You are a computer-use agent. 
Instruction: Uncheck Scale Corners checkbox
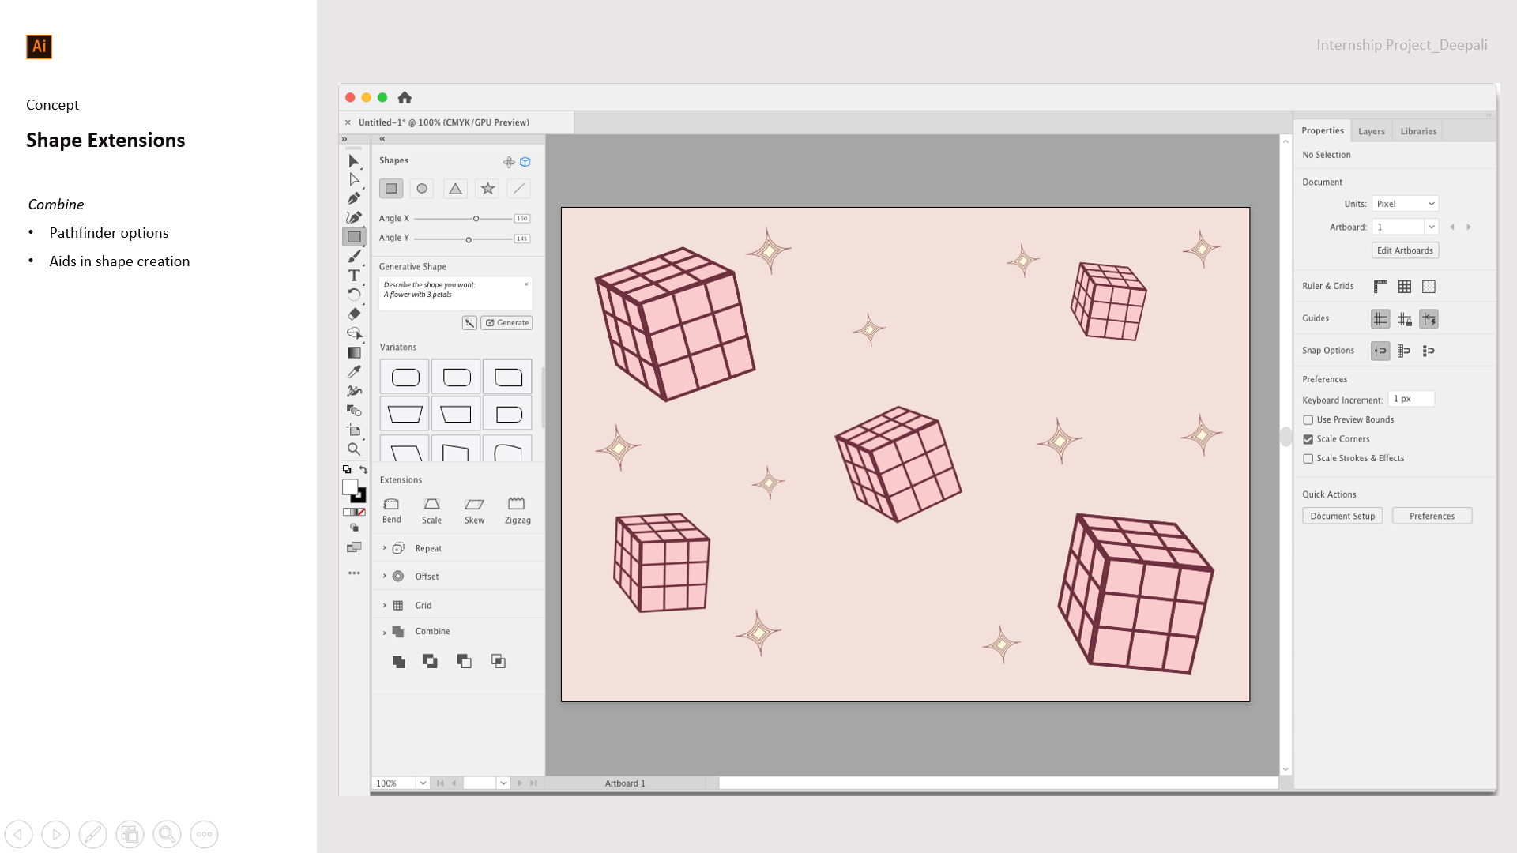[1308, 439]
